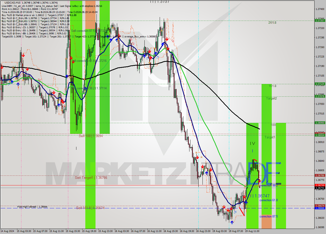This screenshot has width=326, height=234.
Task: Click the '14 Aug 2024' time axis label
Action: click(7, 231)
